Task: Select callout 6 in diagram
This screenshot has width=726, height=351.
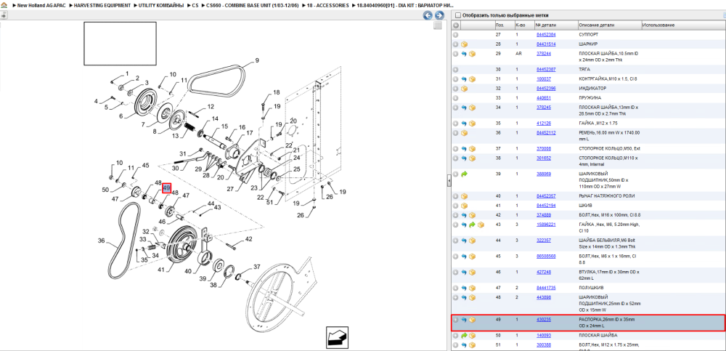Action: point(121,116)
